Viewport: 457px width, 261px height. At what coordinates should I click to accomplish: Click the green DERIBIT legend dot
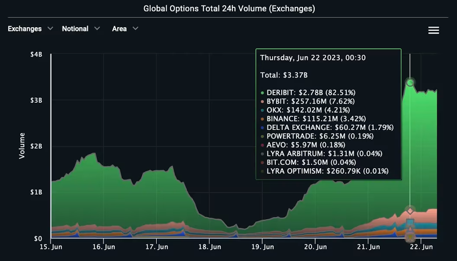coord(262,92)
